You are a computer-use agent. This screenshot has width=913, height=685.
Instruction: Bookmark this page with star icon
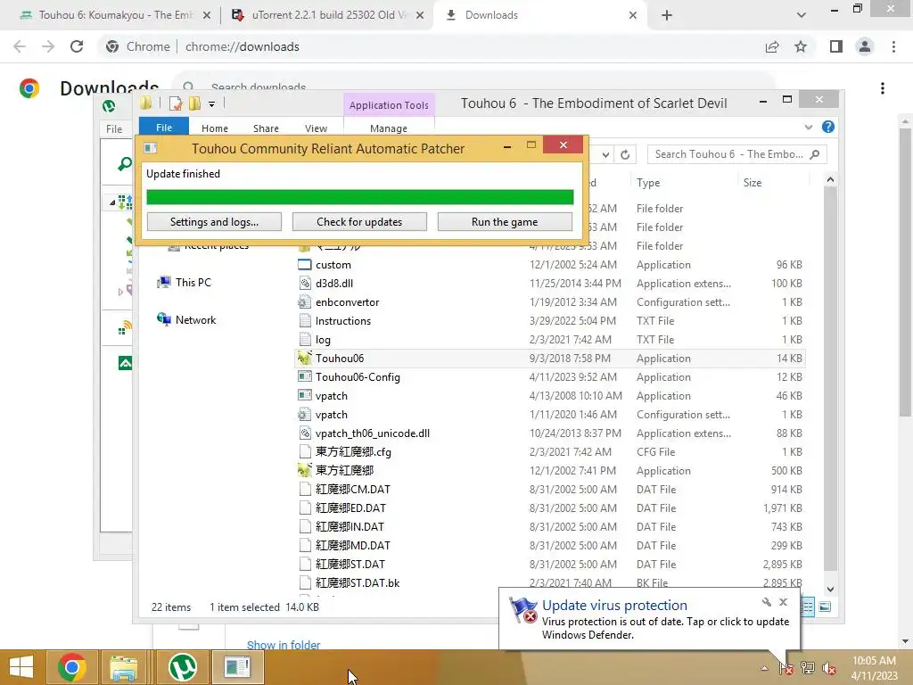[801, 46]
